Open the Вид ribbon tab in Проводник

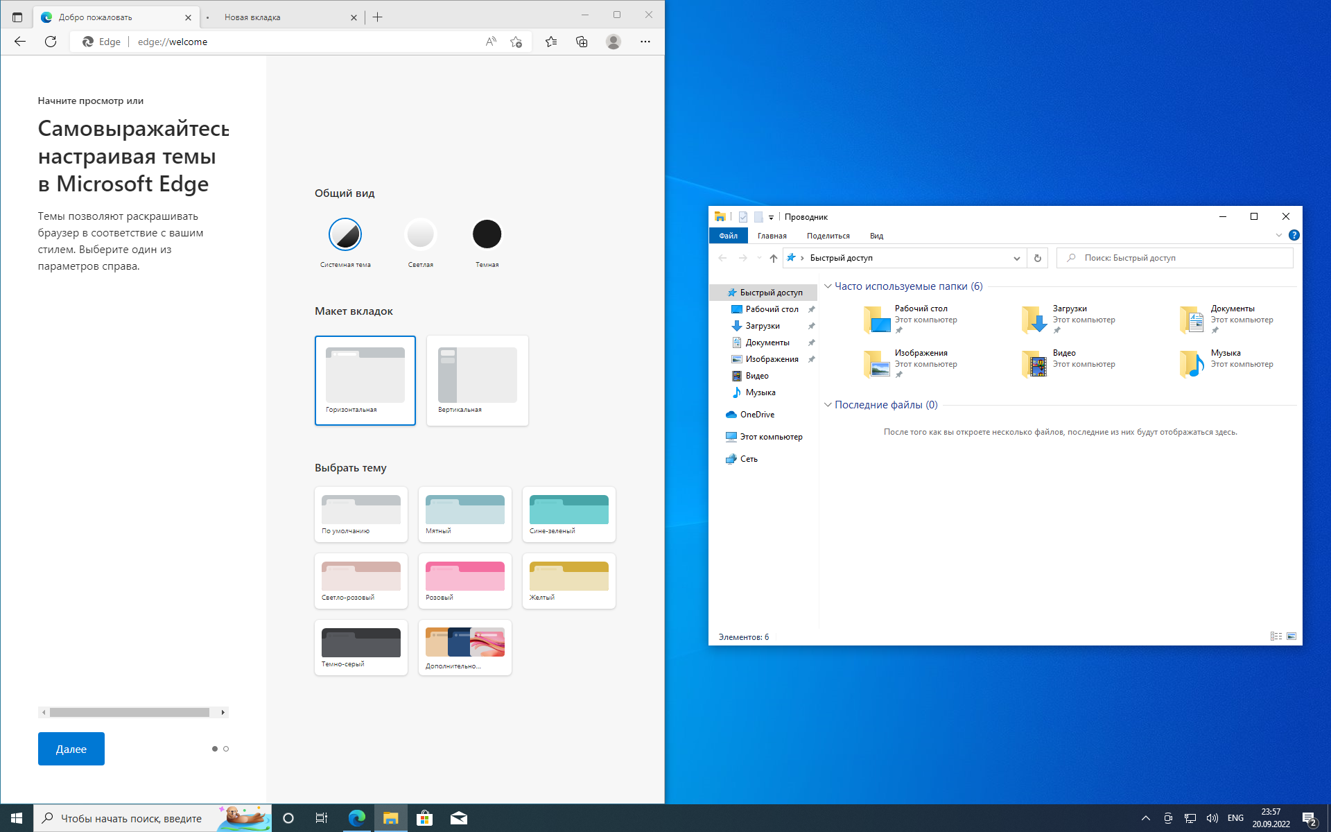(876, 236)
